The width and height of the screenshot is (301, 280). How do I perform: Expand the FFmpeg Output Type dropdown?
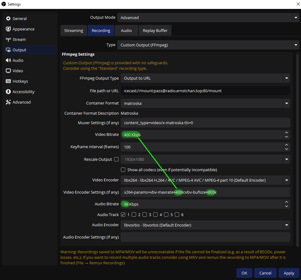(x=287, y=78)
